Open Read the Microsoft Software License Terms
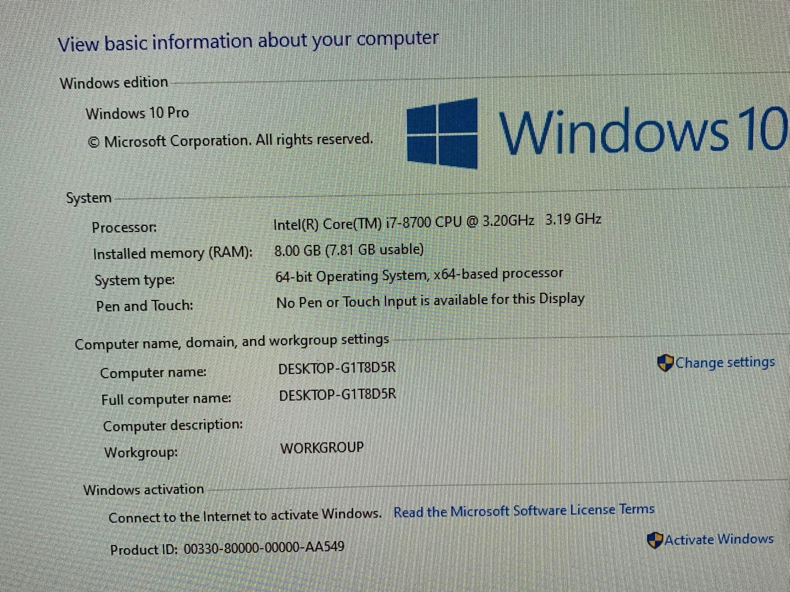The height and width of the screenshot is (592, 790). pyautogui.click(x=524, y=511)
